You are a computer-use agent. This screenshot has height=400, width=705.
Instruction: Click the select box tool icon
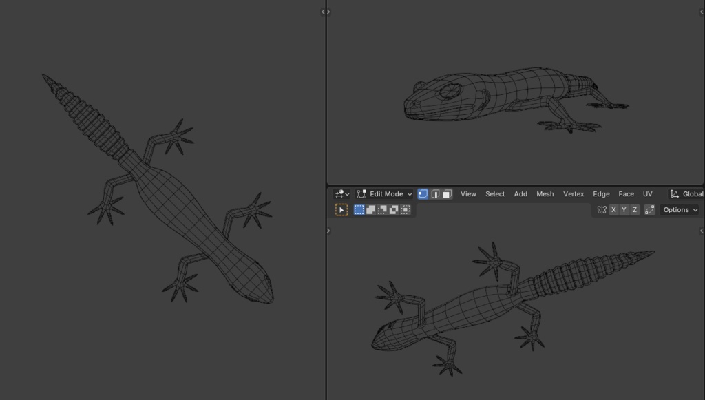(341, 210)
